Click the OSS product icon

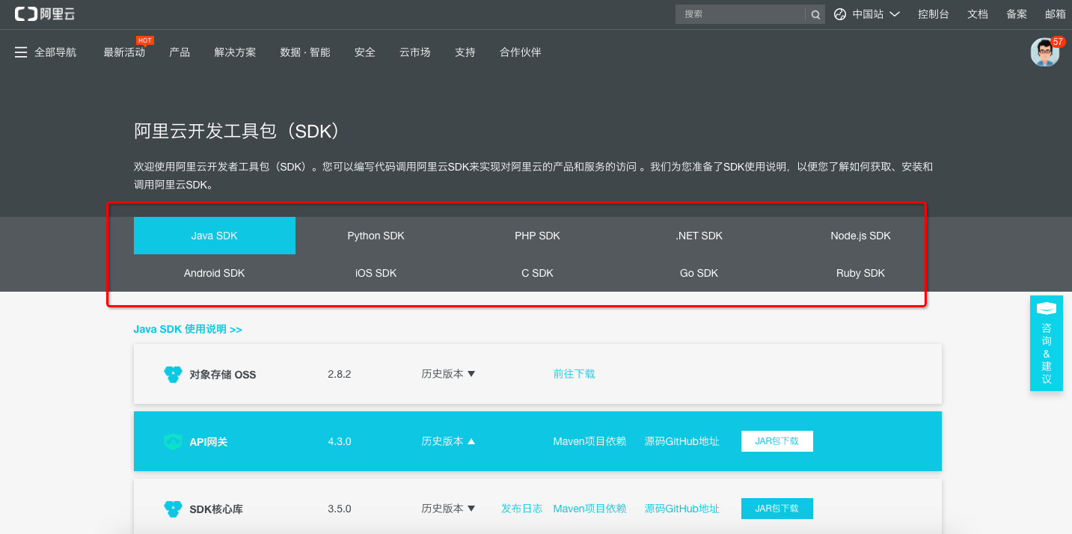(x=173, y=374)
